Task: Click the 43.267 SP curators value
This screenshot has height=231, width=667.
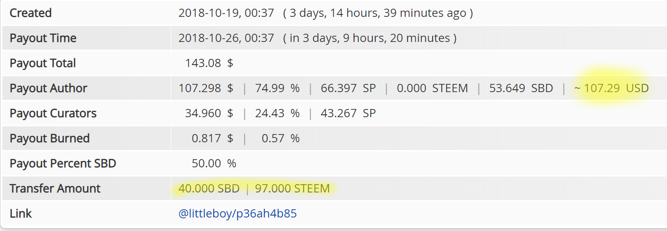Action: tap(347, 113)
